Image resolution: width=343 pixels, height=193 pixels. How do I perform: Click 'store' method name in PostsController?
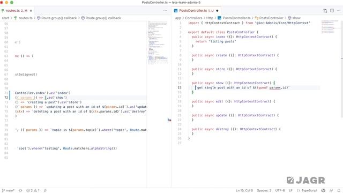point(220,69)
